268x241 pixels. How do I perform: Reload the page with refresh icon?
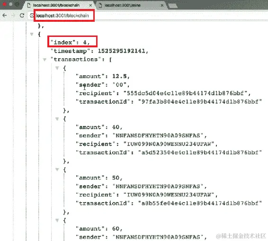click(x=22, y=15)
